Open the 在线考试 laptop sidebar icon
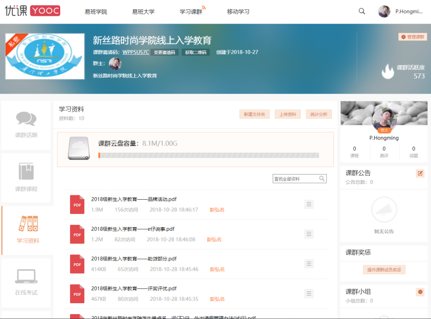 tap(26, 276)
